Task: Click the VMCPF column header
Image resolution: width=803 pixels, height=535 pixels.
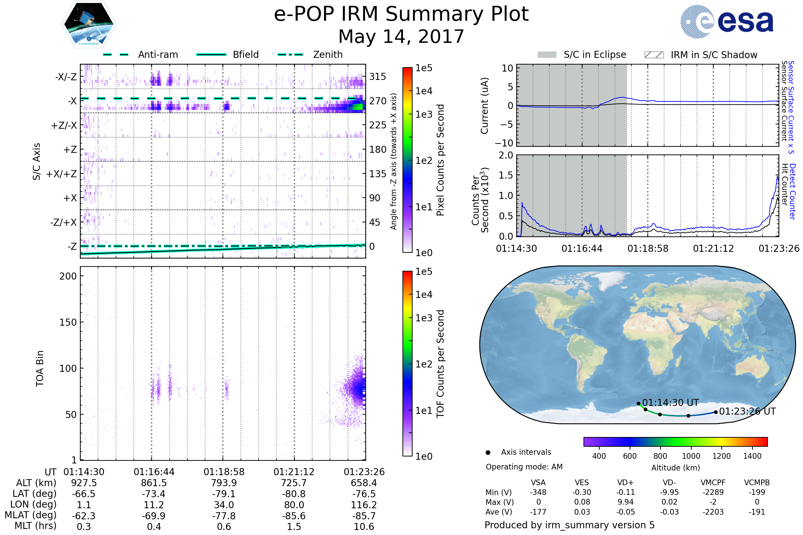Action: (x=713, y=483)
